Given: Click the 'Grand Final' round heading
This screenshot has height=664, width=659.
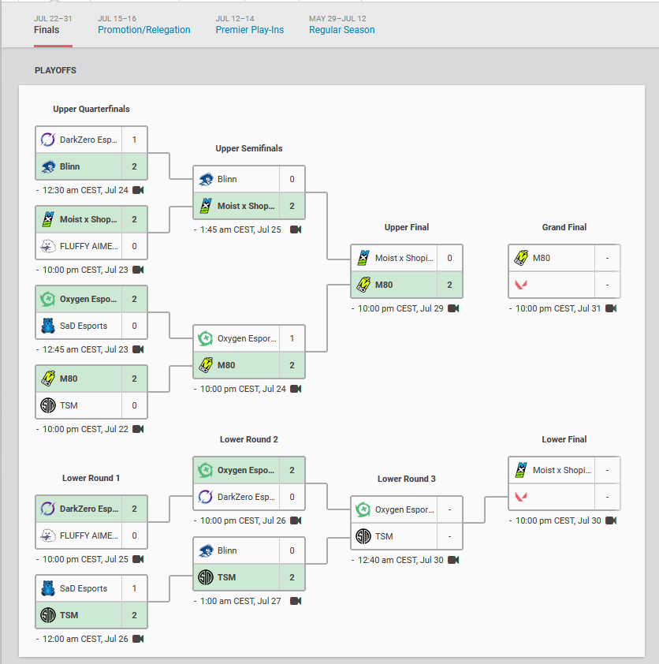Looking at the screenshot, I should point(564,227).
